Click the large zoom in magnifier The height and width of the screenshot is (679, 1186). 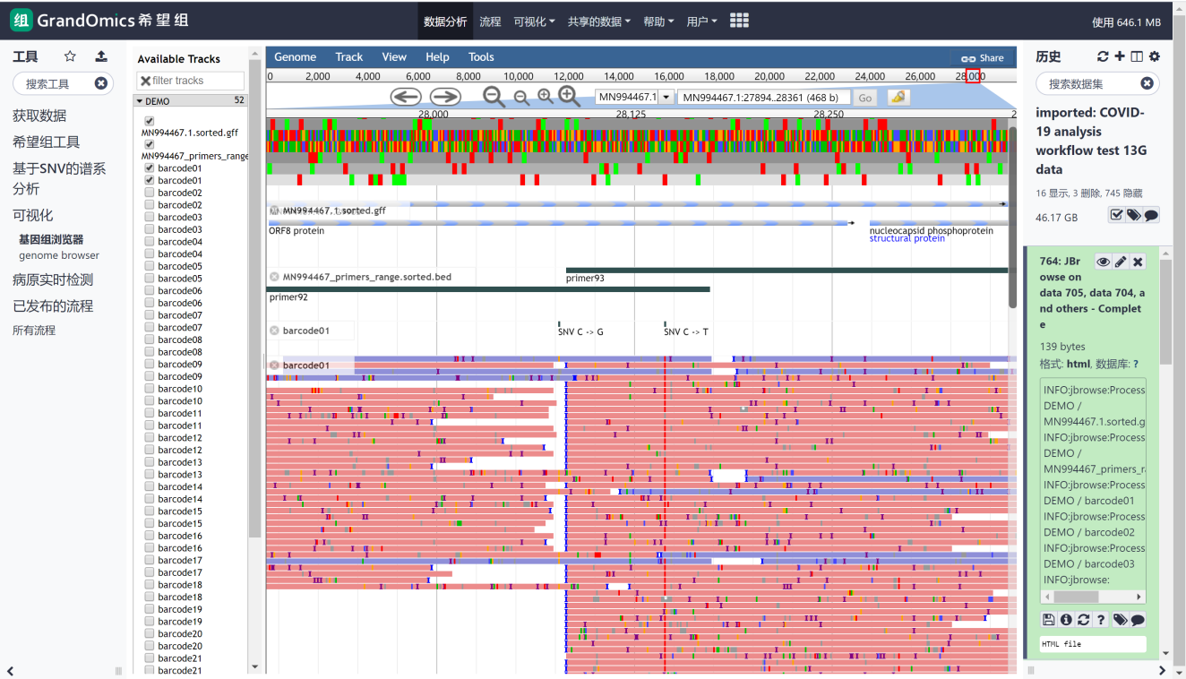tap(569, 96)
